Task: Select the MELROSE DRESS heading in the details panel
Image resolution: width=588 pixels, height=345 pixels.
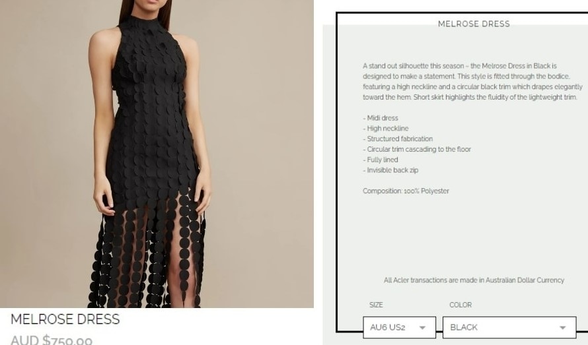Action: pos(474,24)
